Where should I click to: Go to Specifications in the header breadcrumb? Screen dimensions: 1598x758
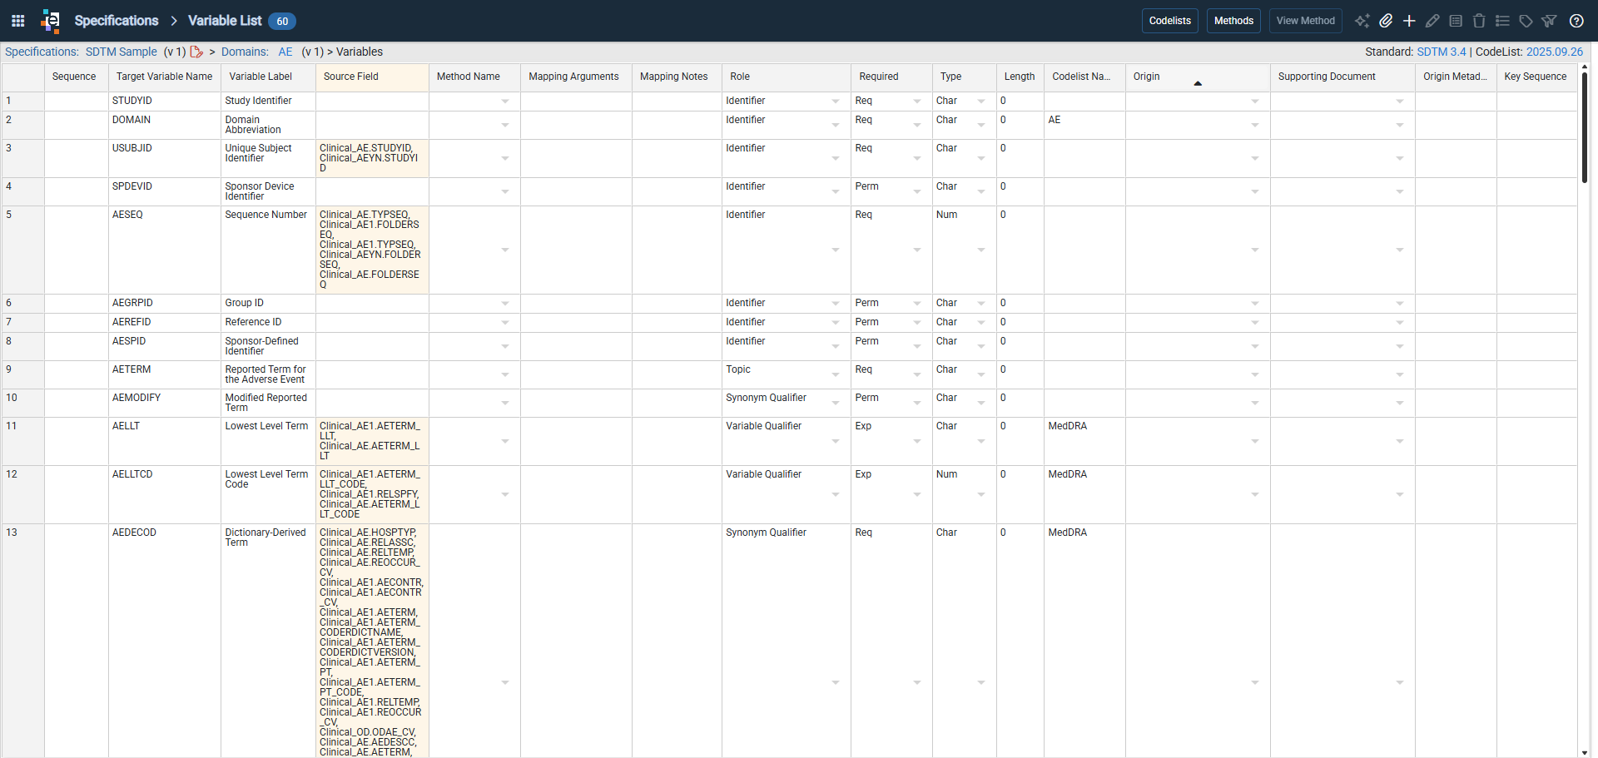coord(117,21)
